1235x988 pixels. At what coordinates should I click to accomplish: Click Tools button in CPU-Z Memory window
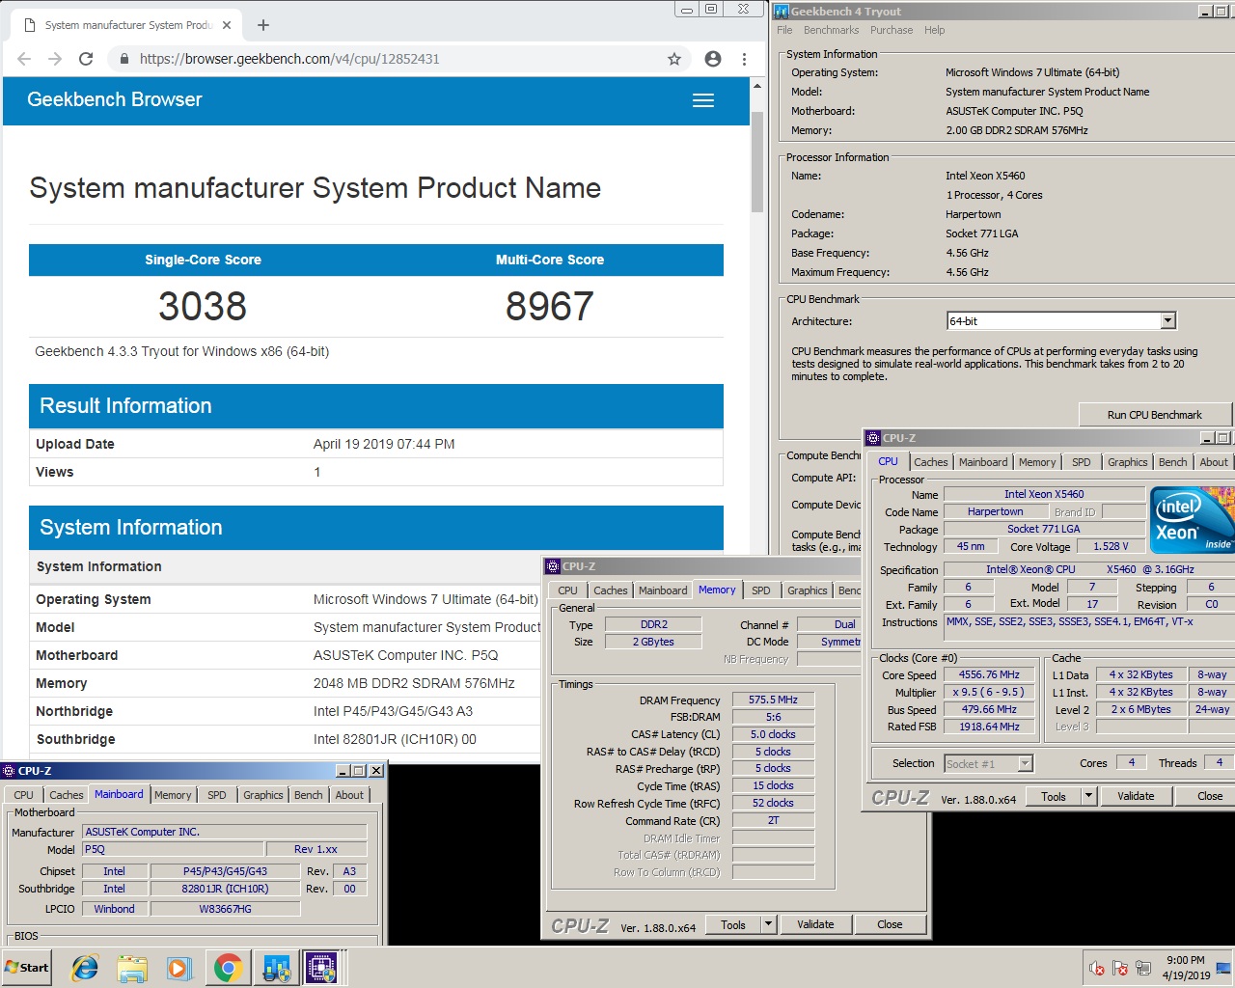tap(733, 924)
